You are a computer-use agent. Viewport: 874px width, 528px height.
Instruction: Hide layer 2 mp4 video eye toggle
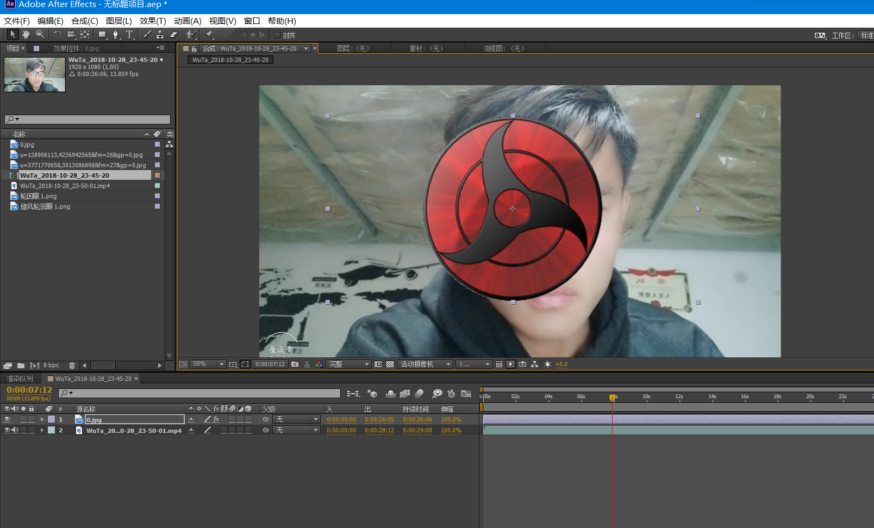point(7,430)
